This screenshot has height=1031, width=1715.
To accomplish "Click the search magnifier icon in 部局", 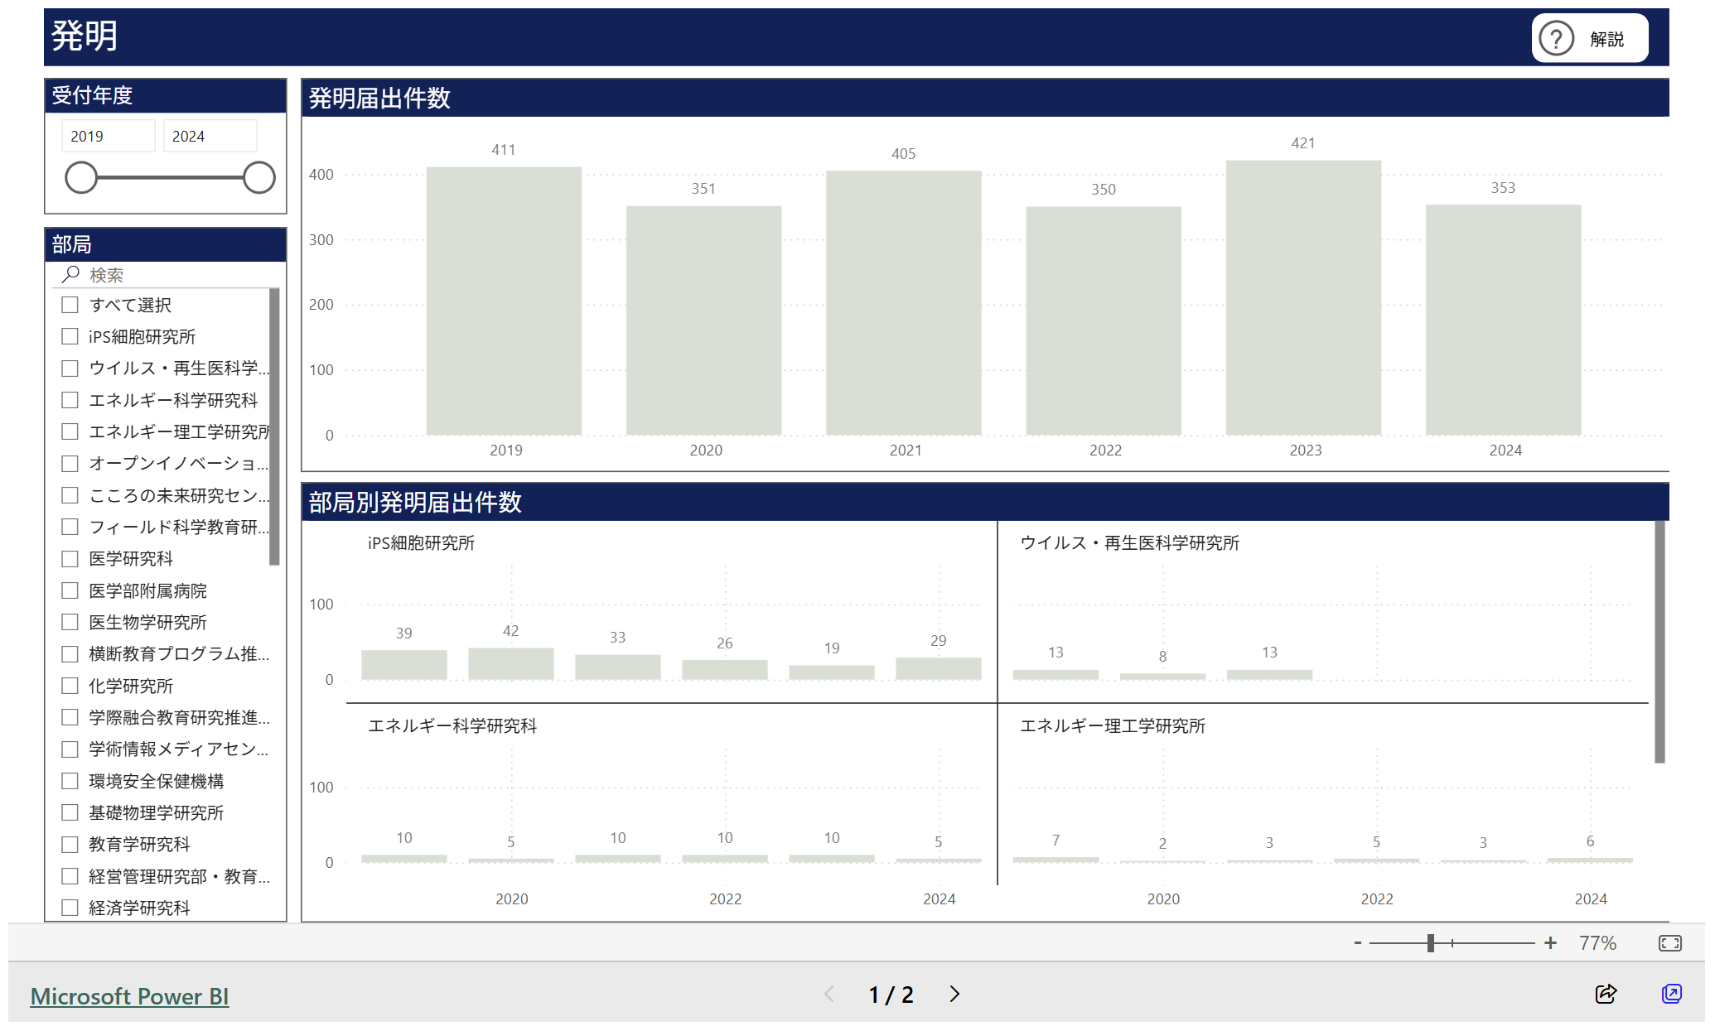I will tap(71, 274).
